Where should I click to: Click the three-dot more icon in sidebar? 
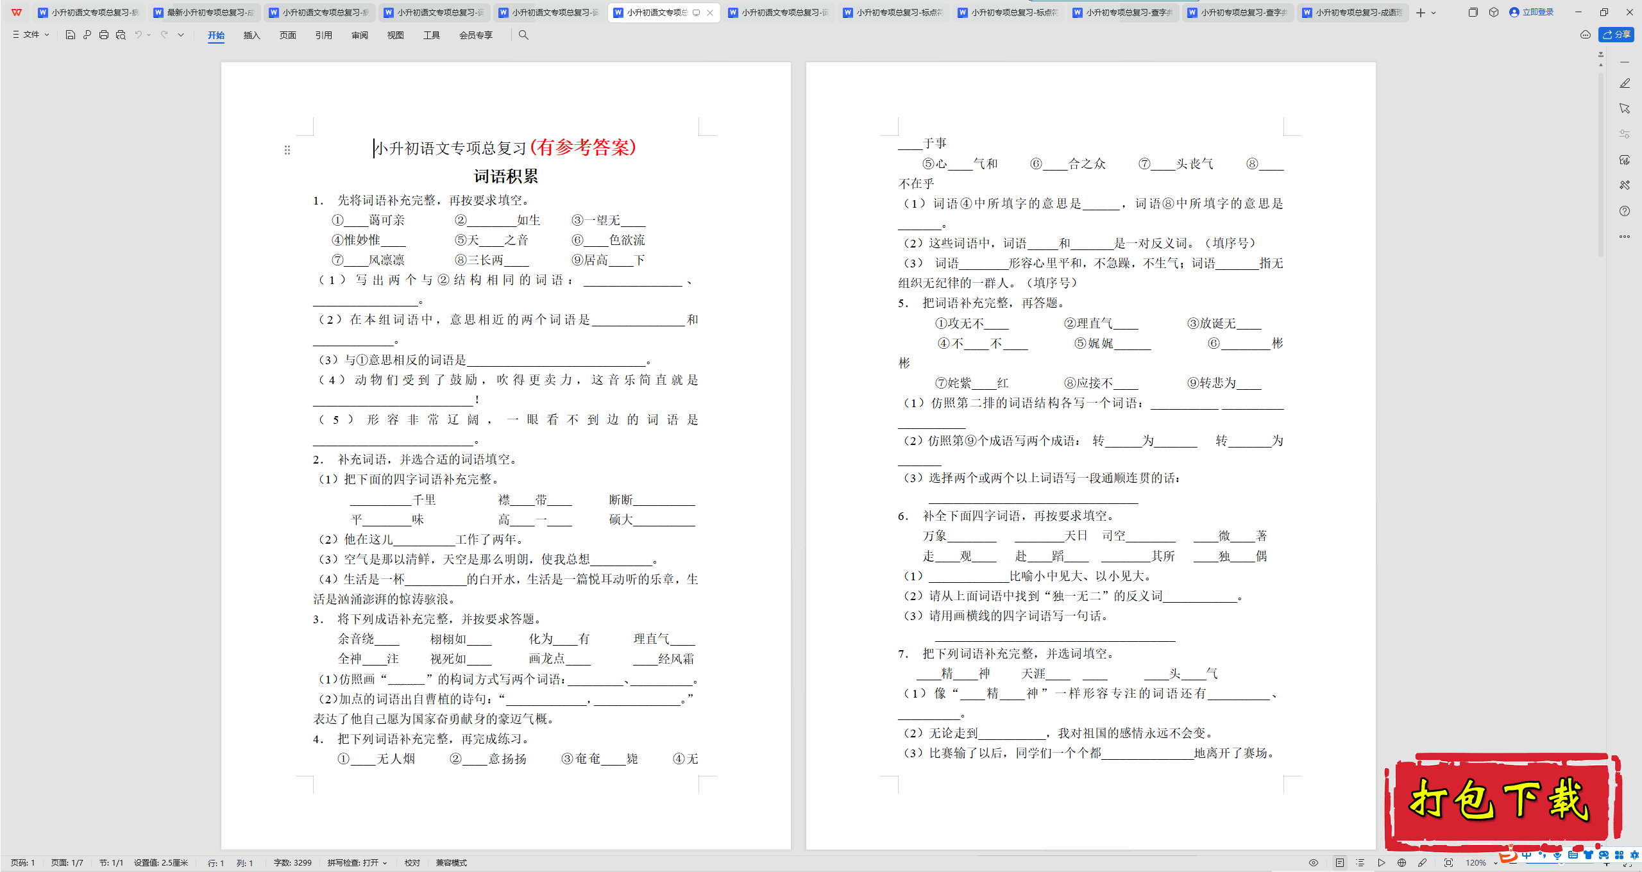(x=1625, y=237)
